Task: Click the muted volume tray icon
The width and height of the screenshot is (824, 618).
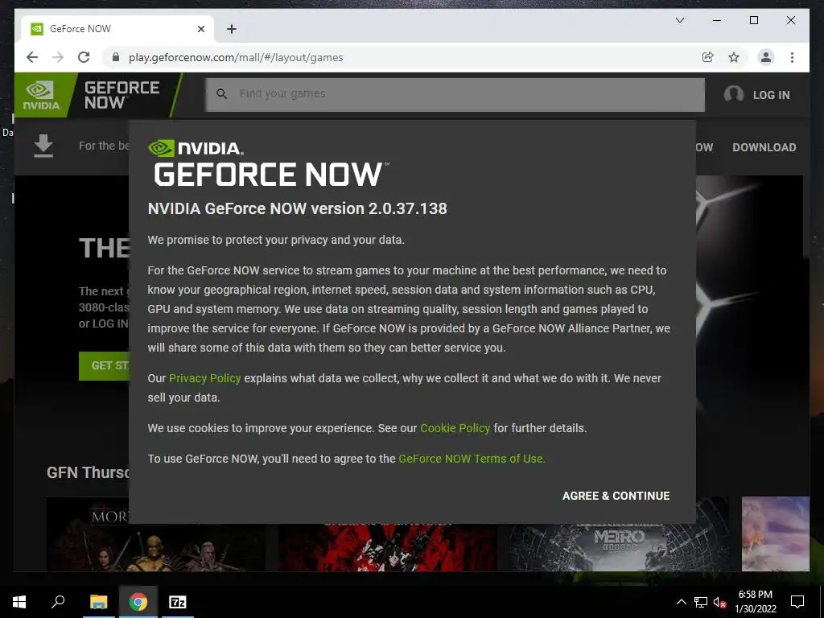Action: pyautogui.click(x=720, y=602)
